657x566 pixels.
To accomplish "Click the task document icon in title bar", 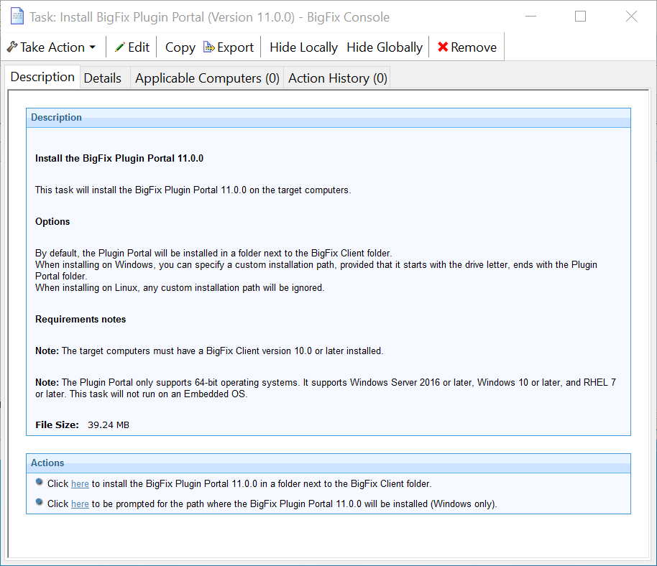I will (17, 17).
